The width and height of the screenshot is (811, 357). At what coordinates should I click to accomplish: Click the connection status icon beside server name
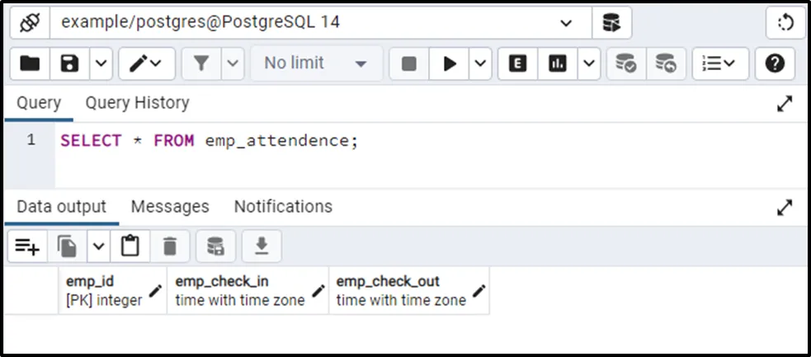(31, 23)
